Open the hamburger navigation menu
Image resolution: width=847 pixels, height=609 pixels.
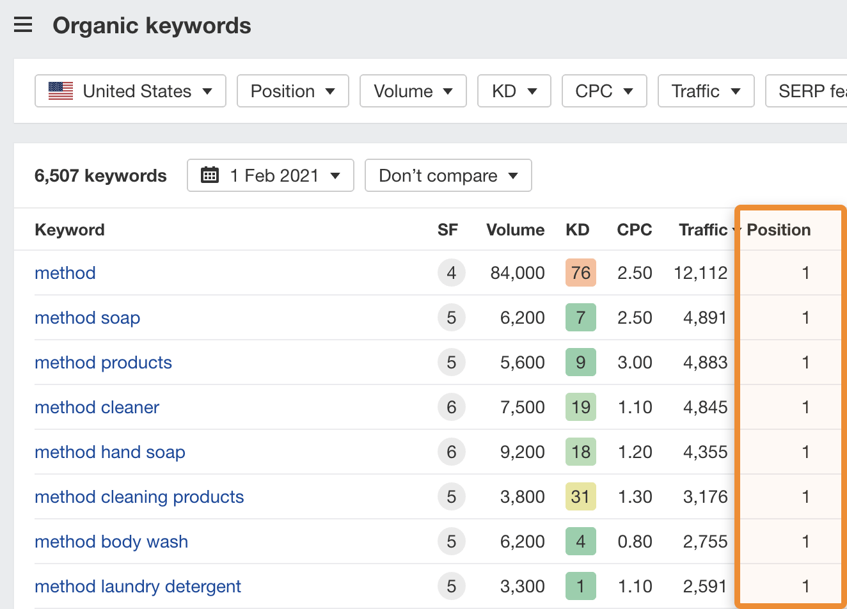tap(22, 25)
